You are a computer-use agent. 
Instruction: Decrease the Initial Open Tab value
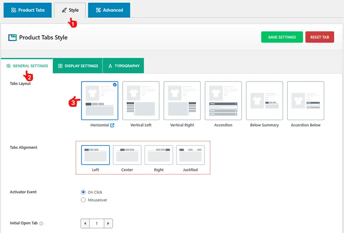[x=85, y=224]
